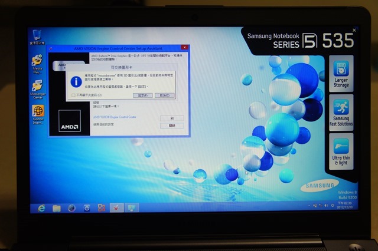Click the Samsung logo on the gadget

pyautogui.click(x=320, y=186)
